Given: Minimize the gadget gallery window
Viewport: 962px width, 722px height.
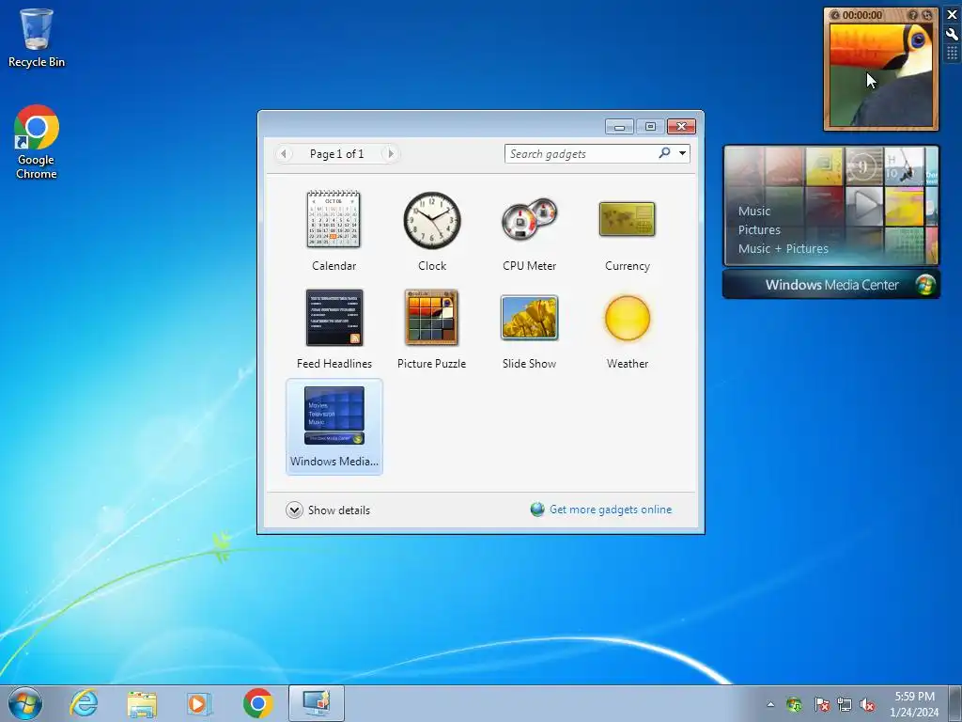Looking at the screenshot, I should 619,127.
